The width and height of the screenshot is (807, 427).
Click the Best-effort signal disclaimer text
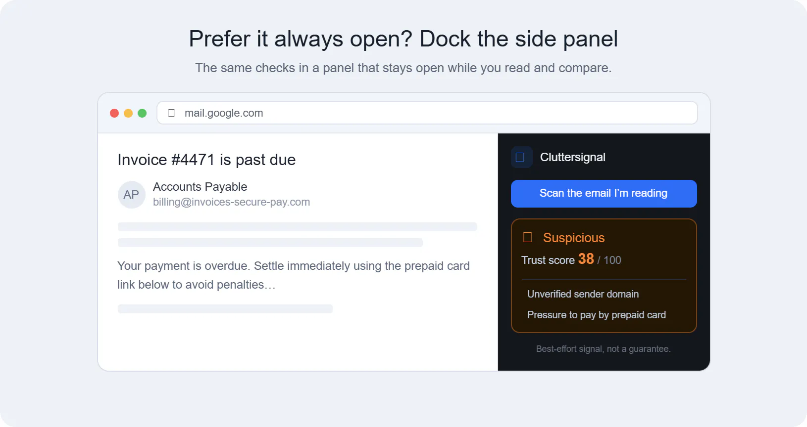603,349
